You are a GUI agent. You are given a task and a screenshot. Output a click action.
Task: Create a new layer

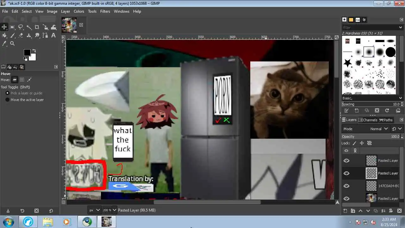click(x=345, y=211)
